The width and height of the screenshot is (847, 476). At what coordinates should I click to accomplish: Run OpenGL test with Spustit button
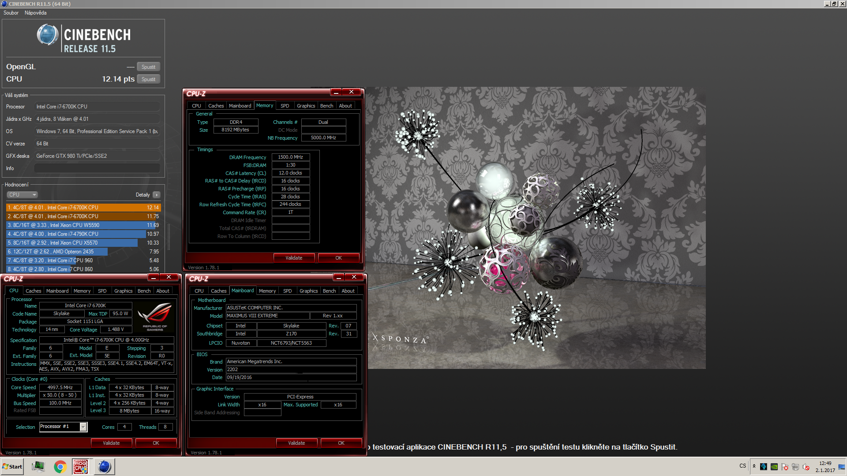148,67
